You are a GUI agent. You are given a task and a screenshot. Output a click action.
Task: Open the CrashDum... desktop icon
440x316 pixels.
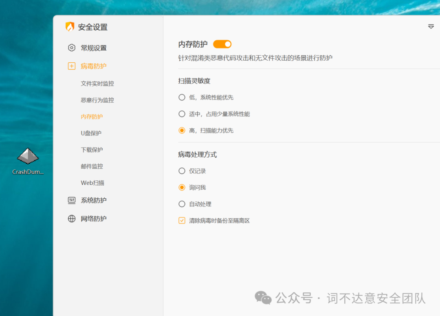click(x=28, y=161)
